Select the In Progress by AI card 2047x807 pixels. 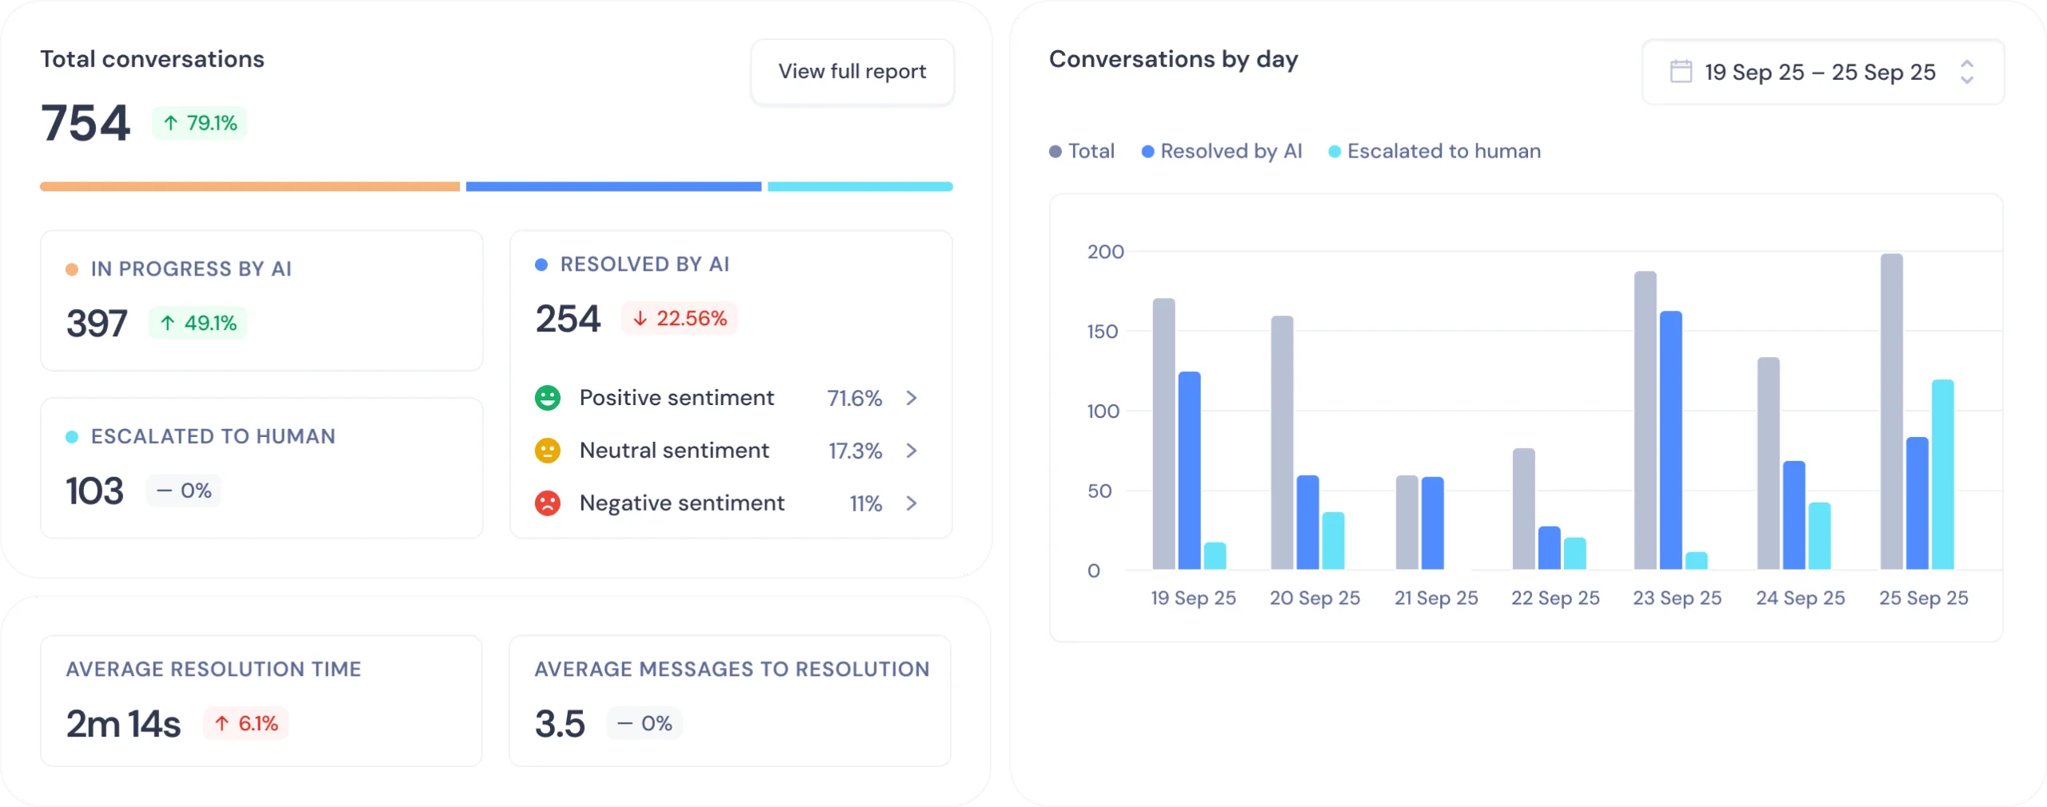coord(261,300)
